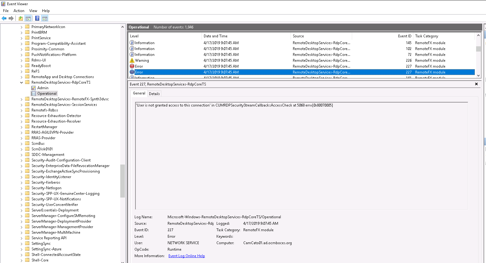Click the Warning icon for event 226
Screen dimensions: 486x263
(132, 61)
